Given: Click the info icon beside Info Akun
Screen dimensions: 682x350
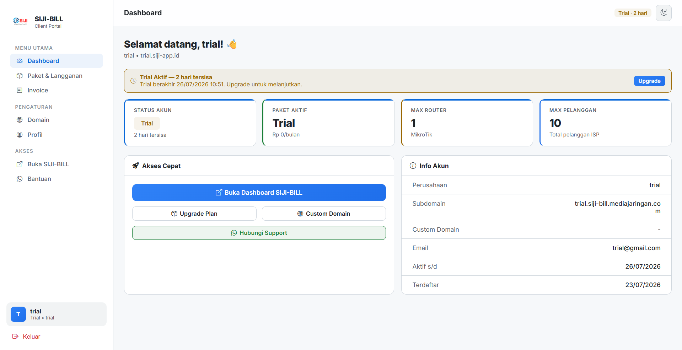Looking at the screenshot, I should click(x=413, y=166).
